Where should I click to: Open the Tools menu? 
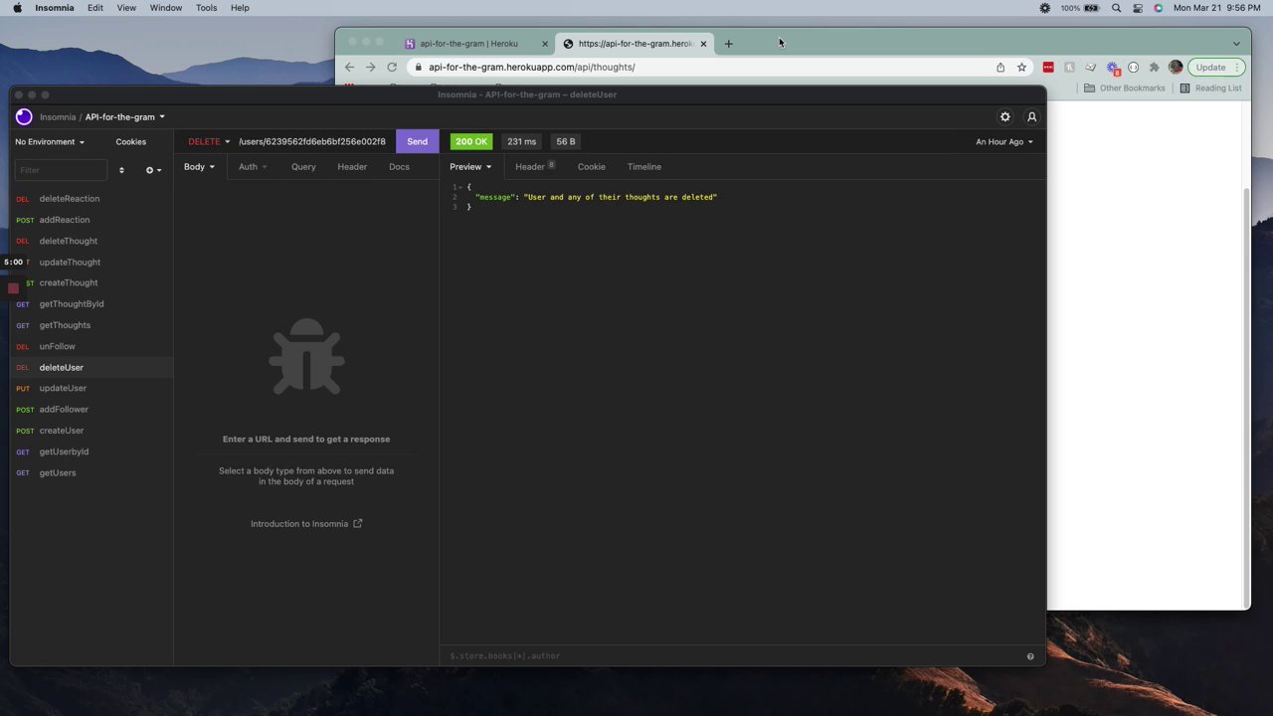pos(206,8)
